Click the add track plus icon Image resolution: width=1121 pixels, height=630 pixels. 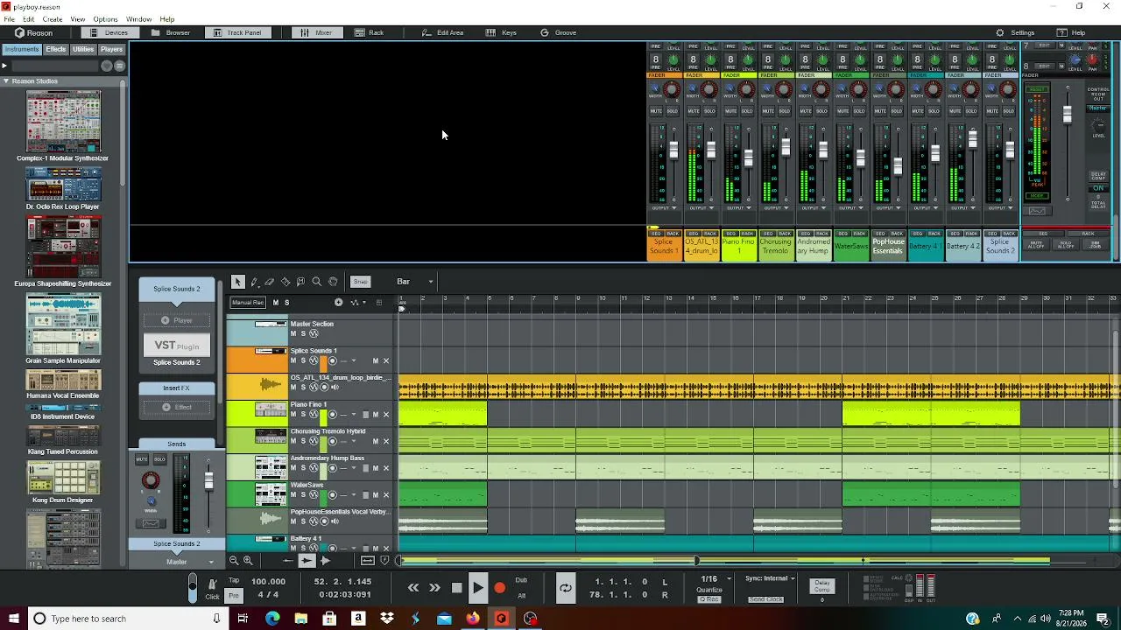point(339,303)
